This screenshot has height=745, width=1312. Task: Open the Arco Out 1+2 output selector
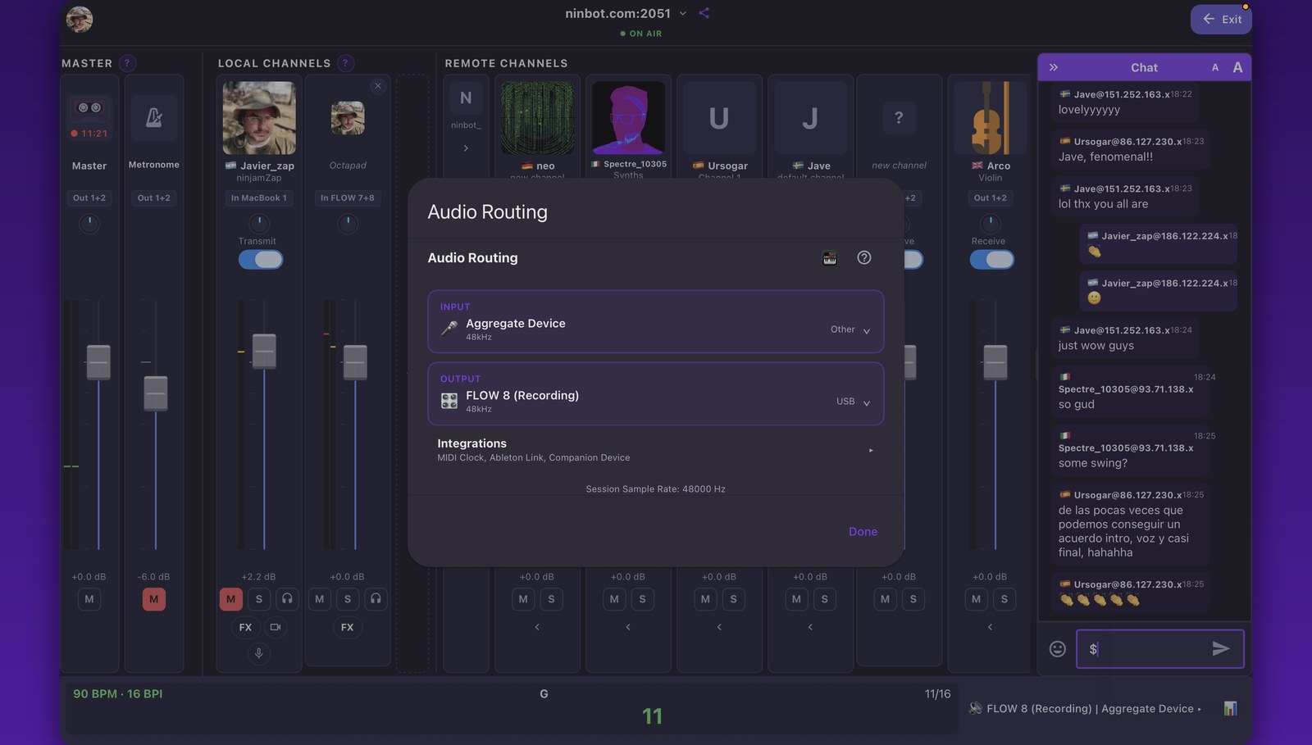pyautogui.click(x=991, y=198)
